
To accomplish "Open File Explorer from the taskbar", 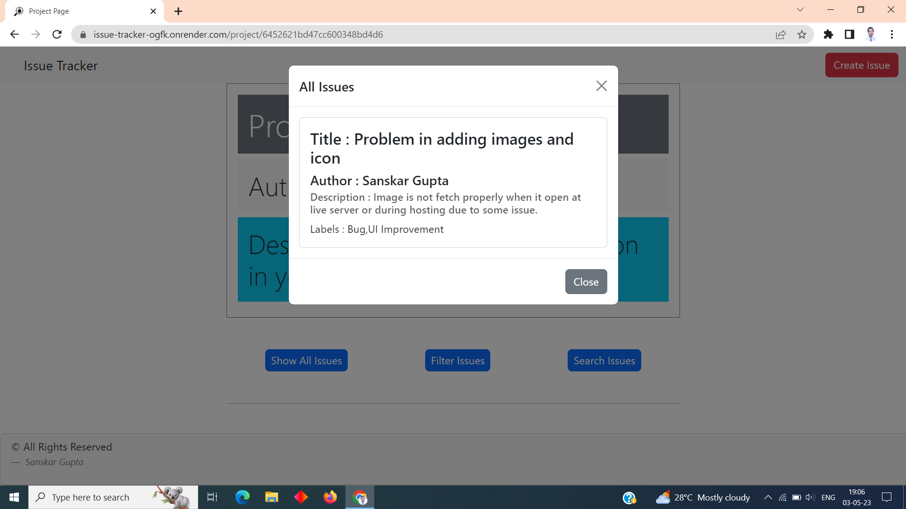I will [x=271, y=497].
